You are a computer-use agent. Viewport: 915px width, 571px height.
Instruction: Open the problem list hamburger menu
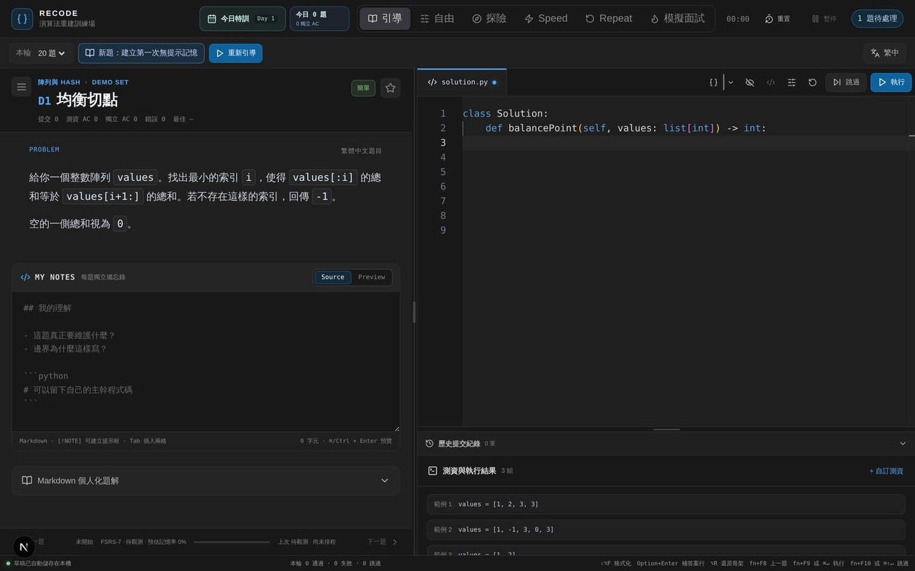(x=22, y=87)
